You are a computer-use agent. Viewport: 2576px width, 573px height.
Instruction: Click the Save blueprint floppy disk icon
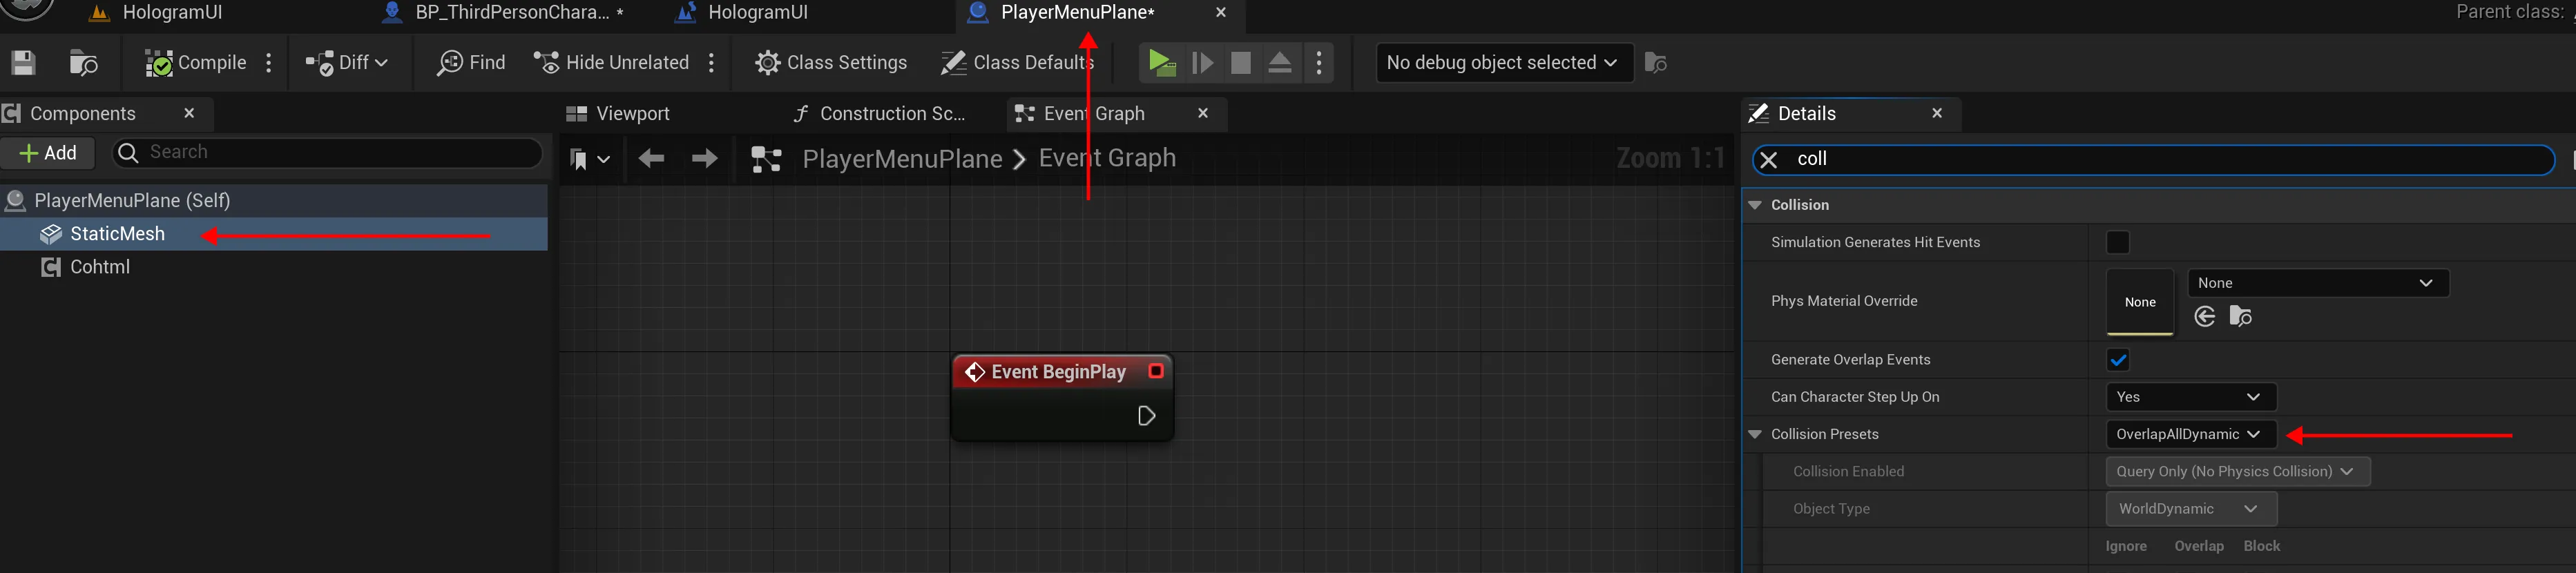click(24, 63)
